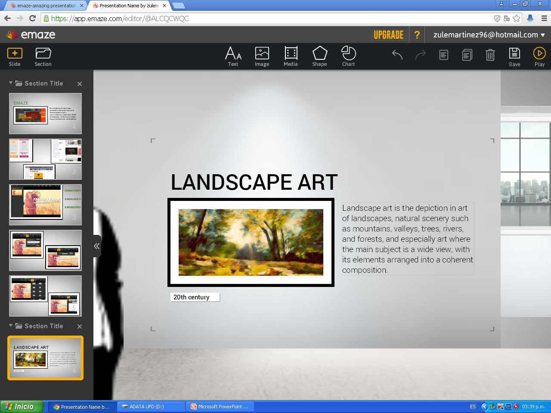Play the presentation
This screenshot has width=551, height=413.
click(539, 57)
